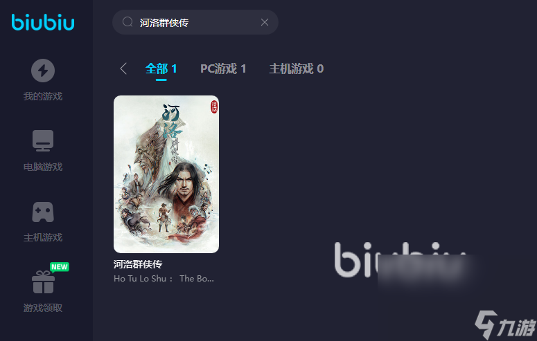Select 主机游戏 sidebar label
537x341 pixels.
point(43,237)
